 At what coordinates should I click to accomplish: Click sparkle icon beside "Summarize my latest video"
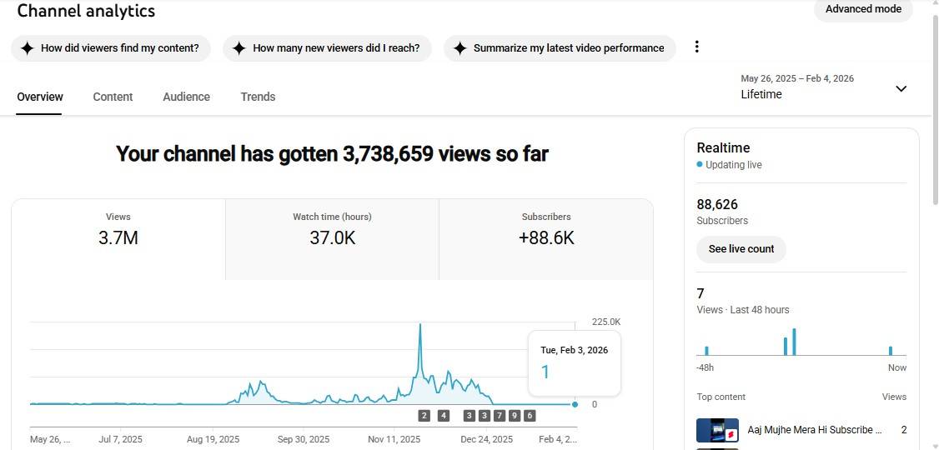pyautogui.click(x=459, y=48)
